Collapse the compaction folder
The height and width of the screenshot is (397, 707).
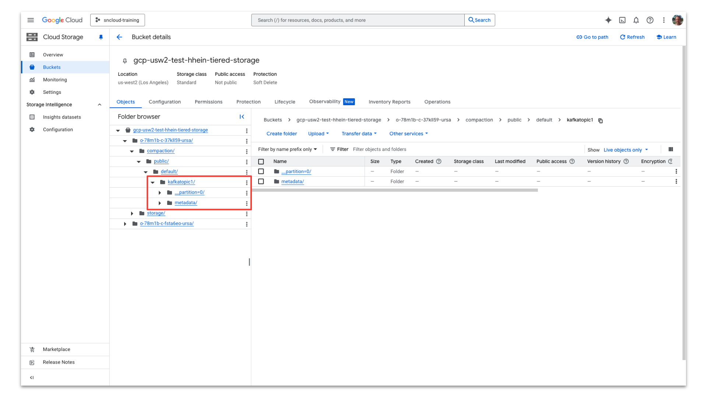[131, 151]
